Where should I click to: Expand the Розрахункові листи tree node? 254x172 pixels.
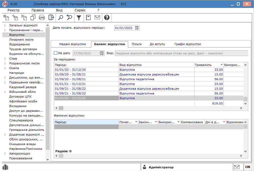tap(5, 63)
